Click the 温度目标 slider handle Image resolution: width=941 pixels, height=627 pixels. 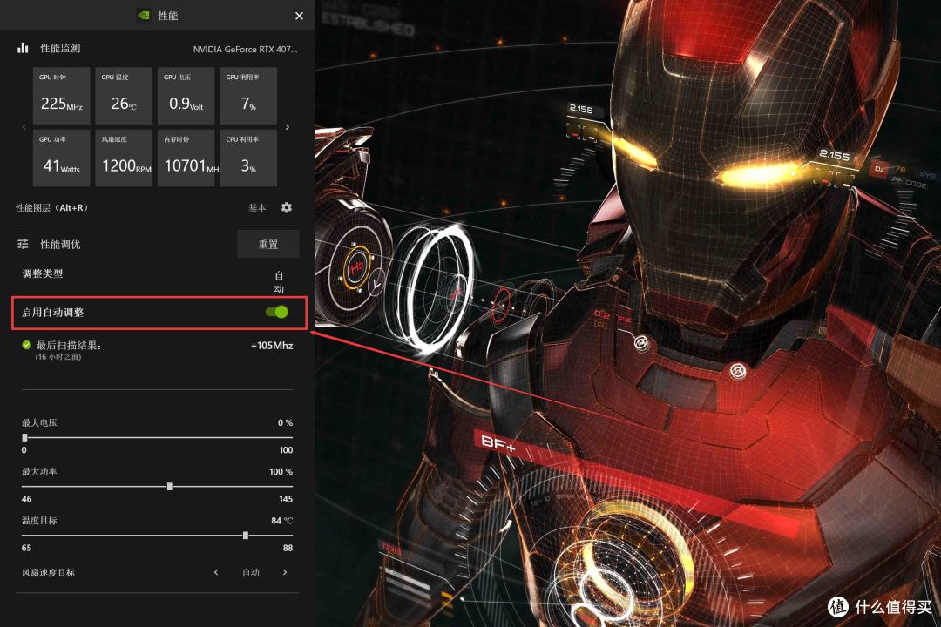[x=246, y=536]
